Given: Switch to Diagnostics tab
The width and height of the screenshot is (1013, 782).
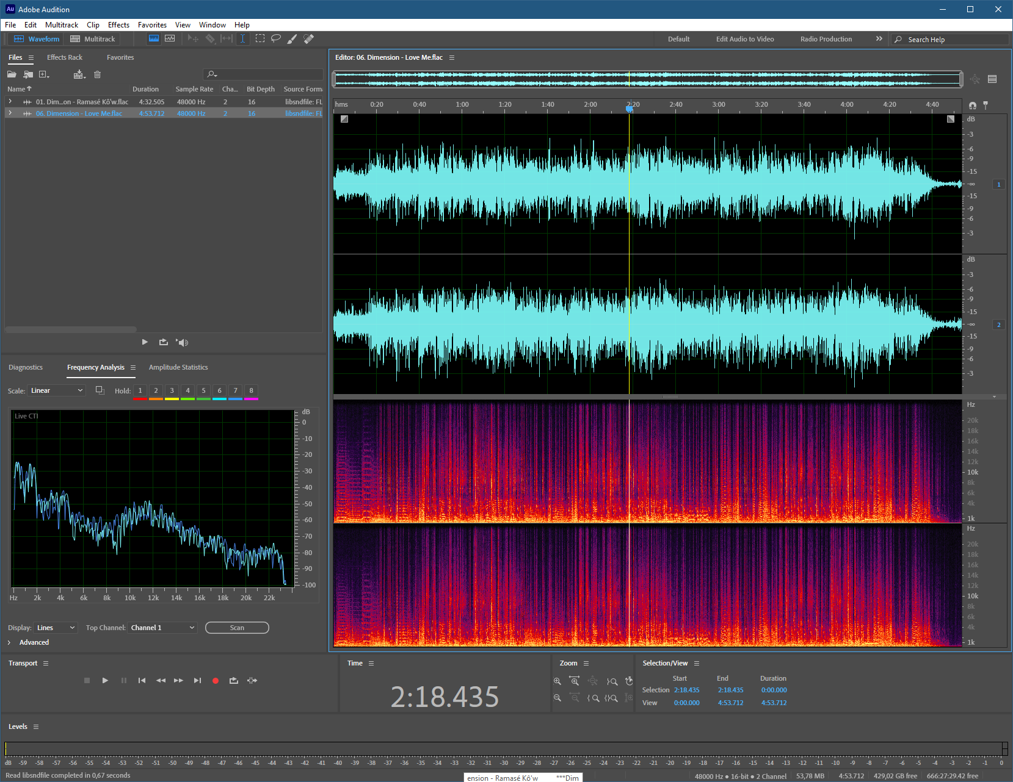Looking at the screenshot, I should point(26,367).
